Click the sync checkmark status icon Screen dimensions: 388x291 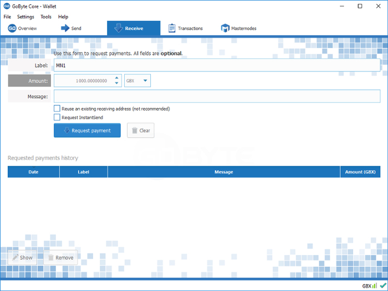pyautogui.click(x=382, y=285)
